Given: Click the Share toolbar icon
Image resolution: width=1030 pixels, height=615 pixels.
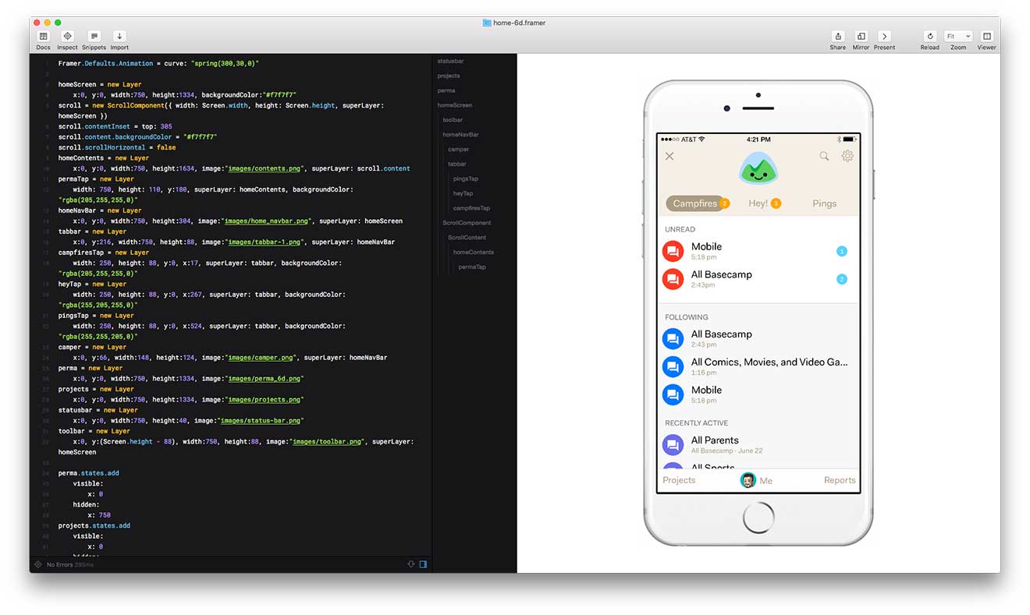Looking at the screenshot, I should (837, 37).
